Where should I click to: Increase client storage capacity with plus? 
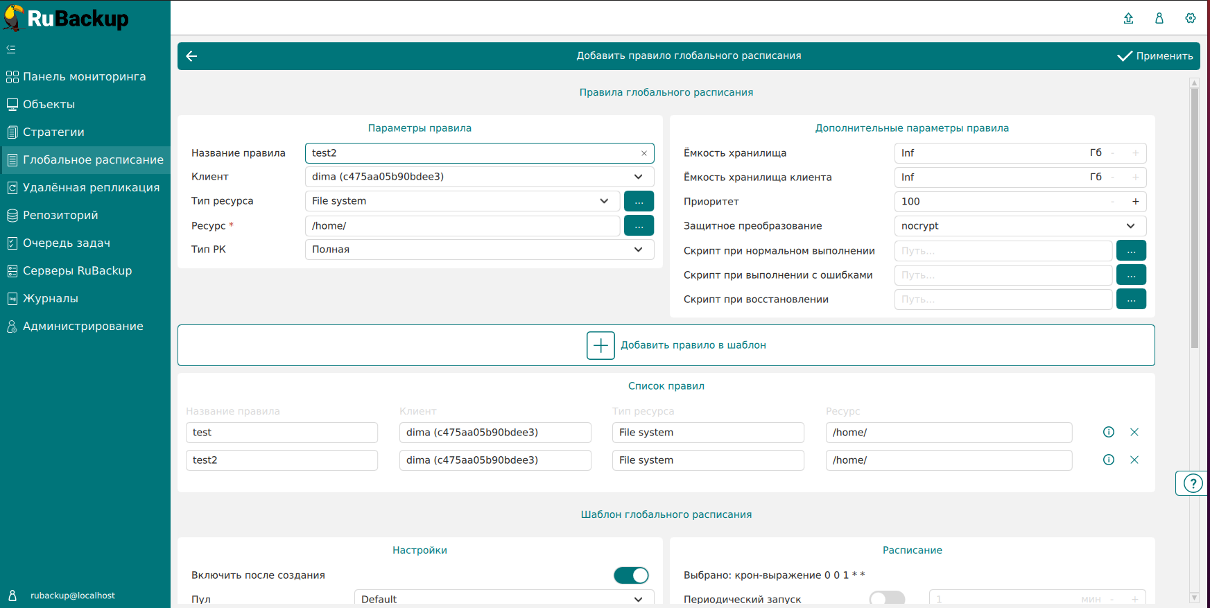click(x=1136, y=177)
